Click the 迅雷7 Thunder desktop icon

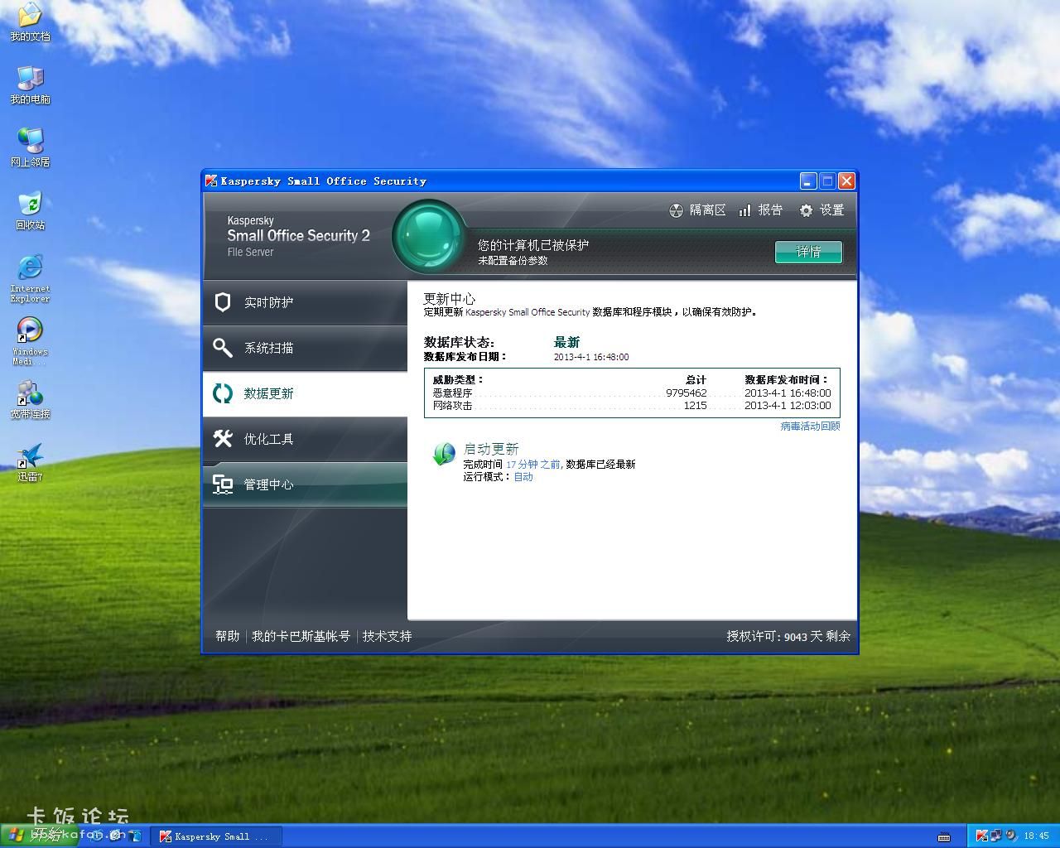pyautogui.click(x=30, y=463)
